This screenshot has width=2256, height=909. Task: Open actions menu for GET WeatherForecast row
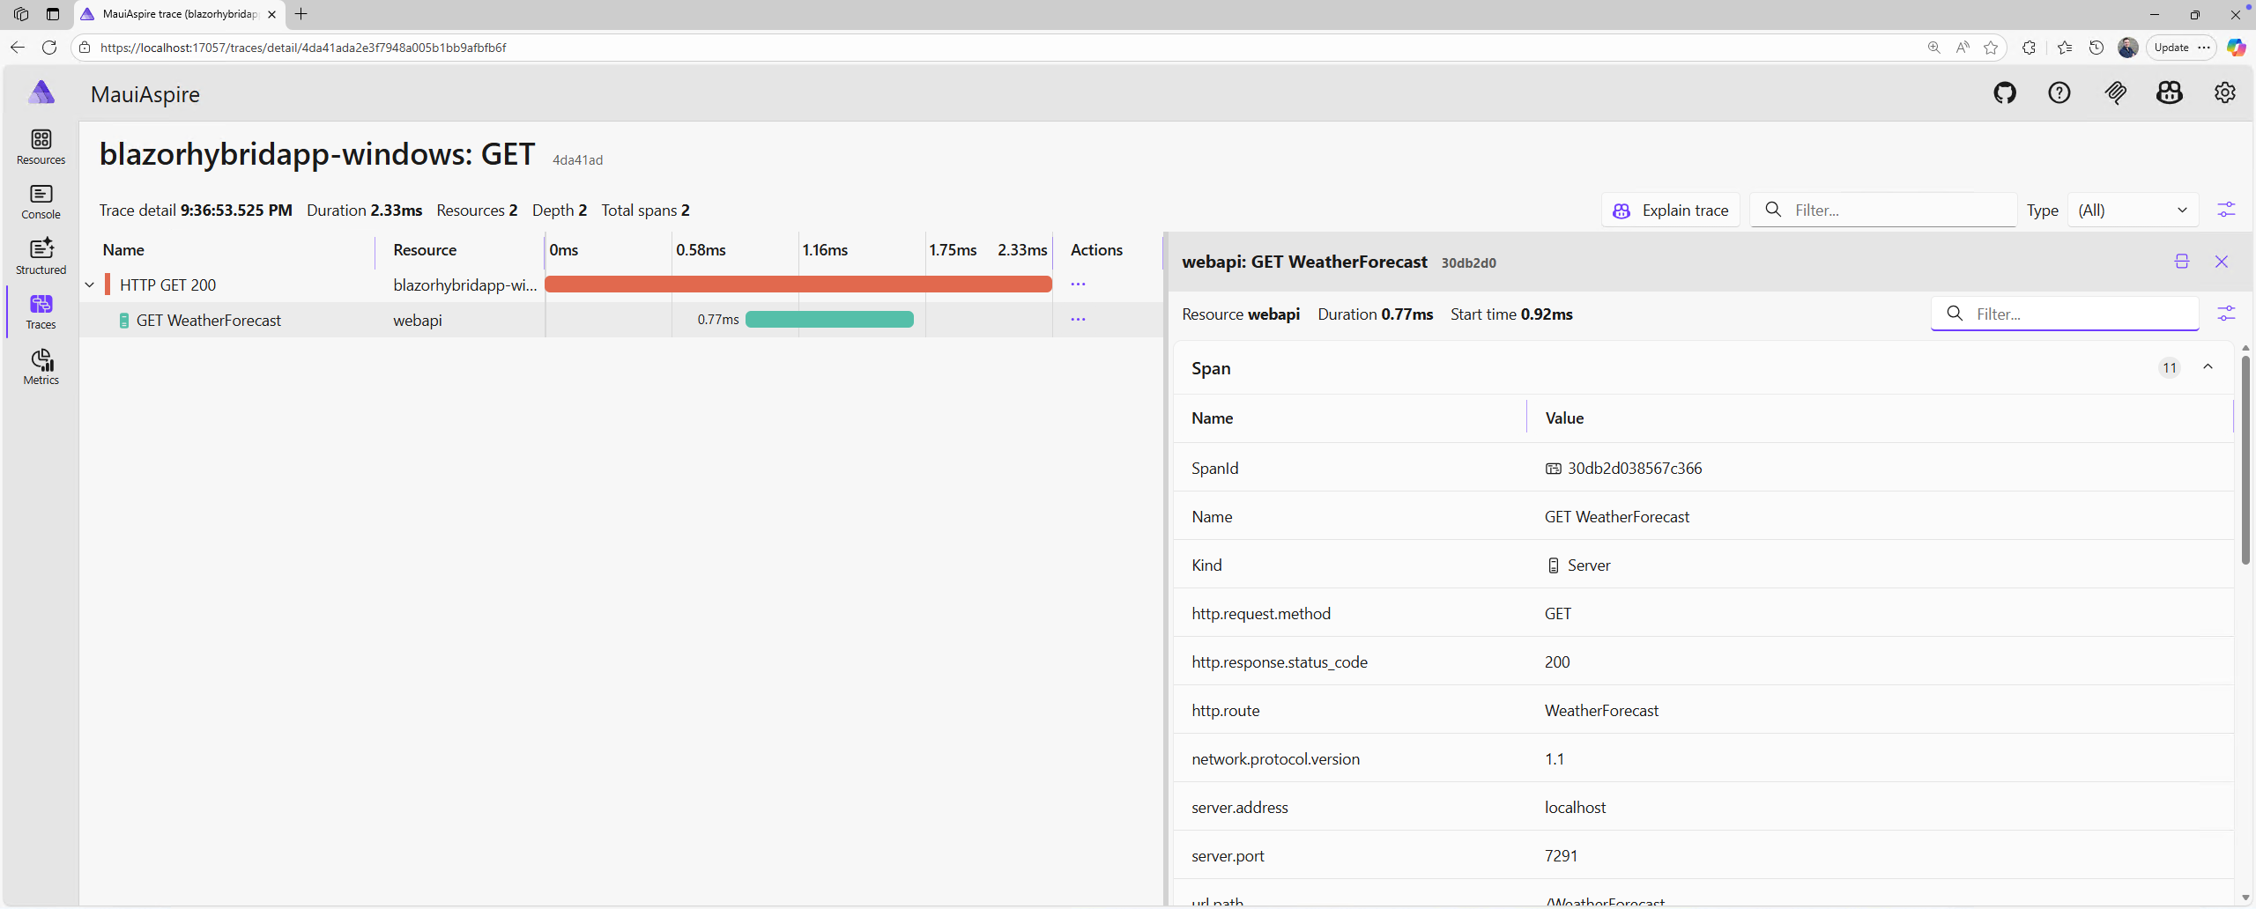pos(1078,320)
